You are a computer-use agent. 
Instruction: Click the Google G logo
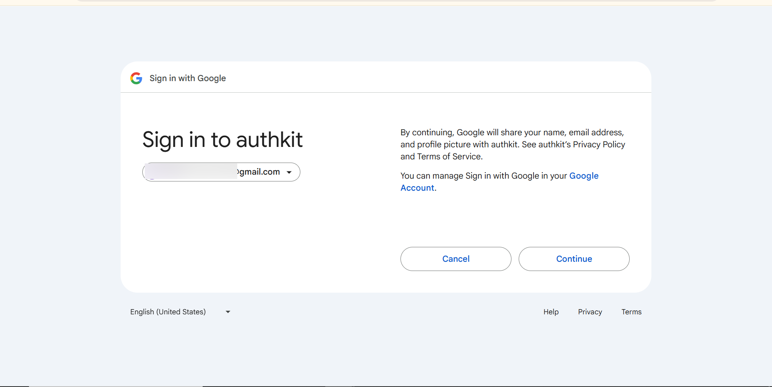(136, 78)
